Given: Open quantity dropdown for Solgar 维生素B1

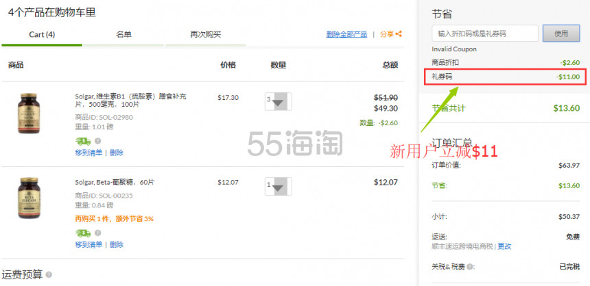Looking at the screenshot, I should click(278, 101).
